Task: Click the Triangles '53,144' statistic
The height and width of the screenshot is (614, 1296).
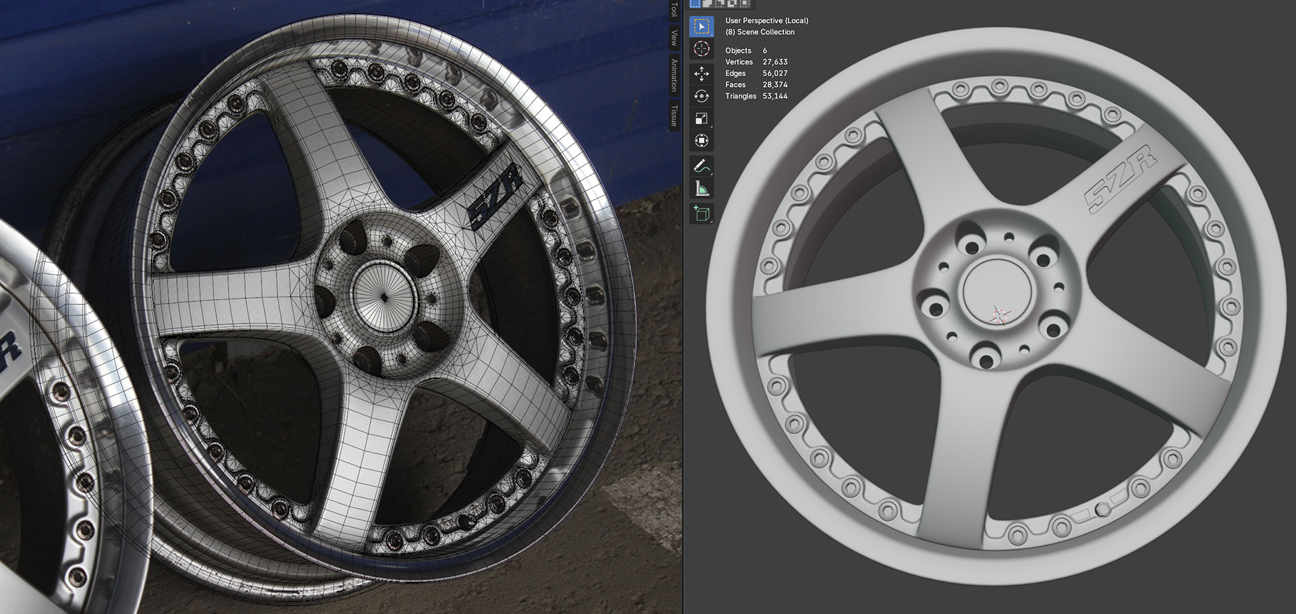Action: 775,96
